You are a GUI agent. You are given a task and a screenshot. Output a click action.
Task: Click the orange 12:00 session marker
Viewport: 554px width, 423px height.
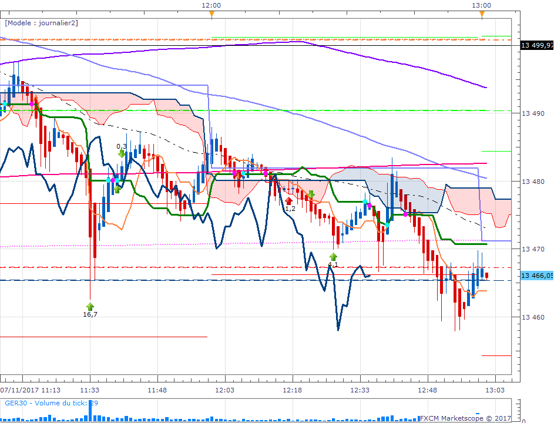[x=211, y=14]
